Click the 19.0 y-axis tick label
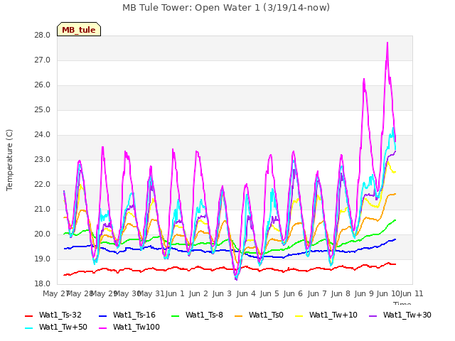The width and height of the screenshot is (455, 341). pos(43,259)
